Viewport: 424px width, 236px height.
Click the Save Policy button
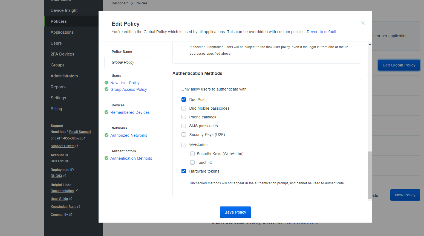235,212
